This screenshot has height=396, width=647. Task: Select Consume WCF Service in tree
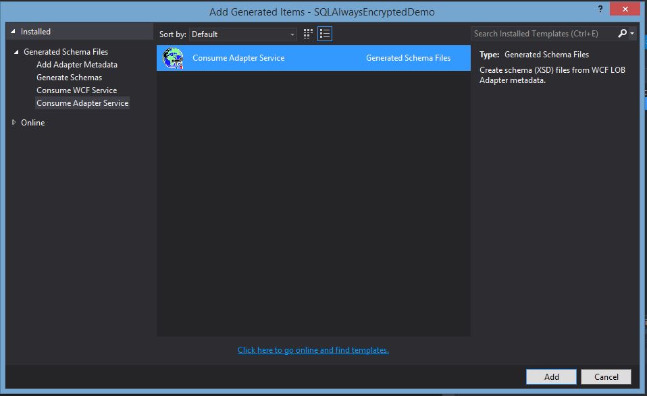click(x=76, y=90)
